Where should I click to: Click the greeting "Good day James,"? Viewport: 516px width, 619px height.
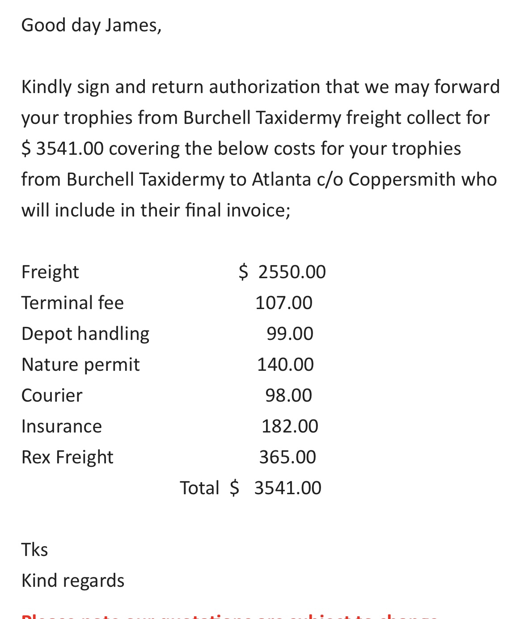point(91,25)
